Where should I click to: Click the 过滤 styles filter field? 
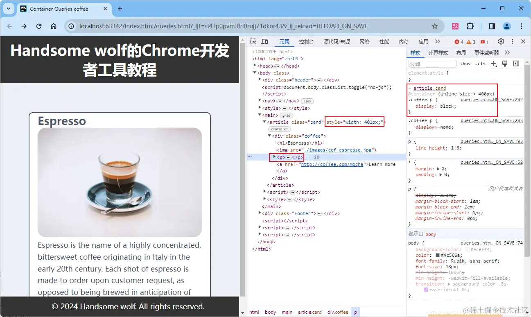coord(432,64)
